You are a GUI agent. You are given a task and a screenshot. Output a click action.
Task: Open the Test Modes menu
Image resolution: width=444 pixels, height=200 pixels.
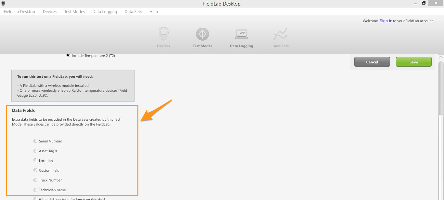pos(74,12)
